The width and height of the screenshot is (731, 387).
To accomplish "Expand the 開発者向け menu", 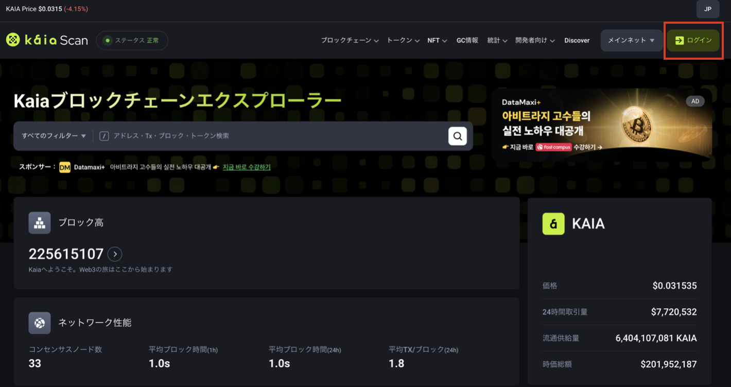I will (x=535, y=40).
